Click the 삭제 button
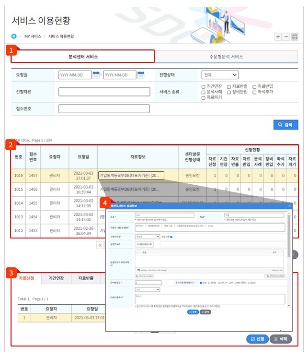This screenshot has height=358, width=308. tap(281, 339)
